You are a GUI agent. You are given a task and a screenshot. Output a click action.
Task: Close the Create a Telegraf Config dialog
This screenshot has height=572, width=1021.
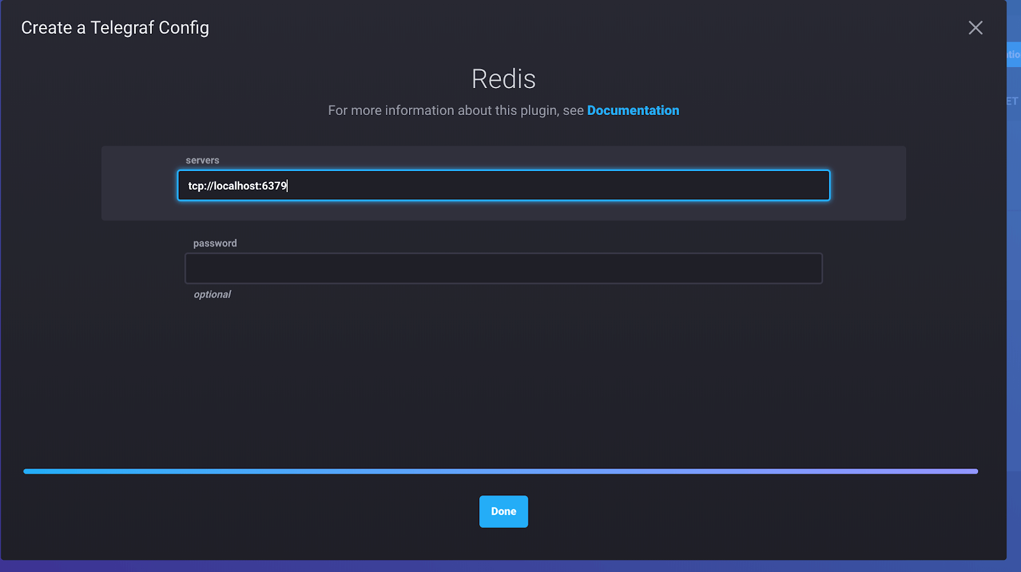pyautogui.click(x=975, y=27)
